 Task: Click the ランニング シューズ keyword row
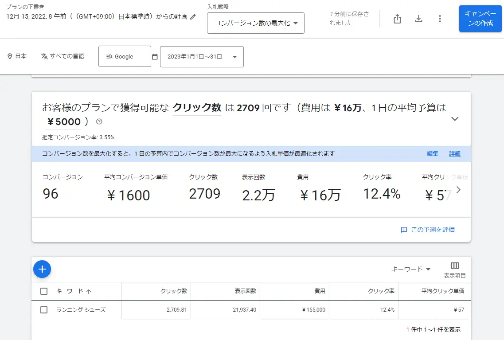(251, 310)
